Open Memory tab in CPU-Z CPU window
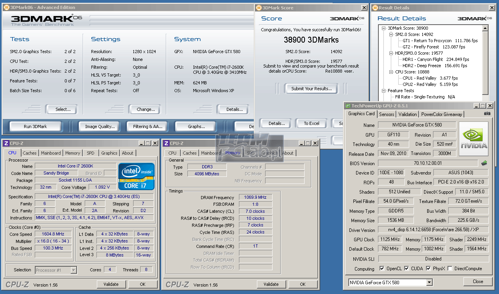 (73, 153)
